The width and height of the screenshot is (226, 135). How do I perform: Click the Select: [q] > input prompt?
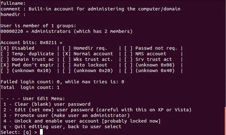41,132
